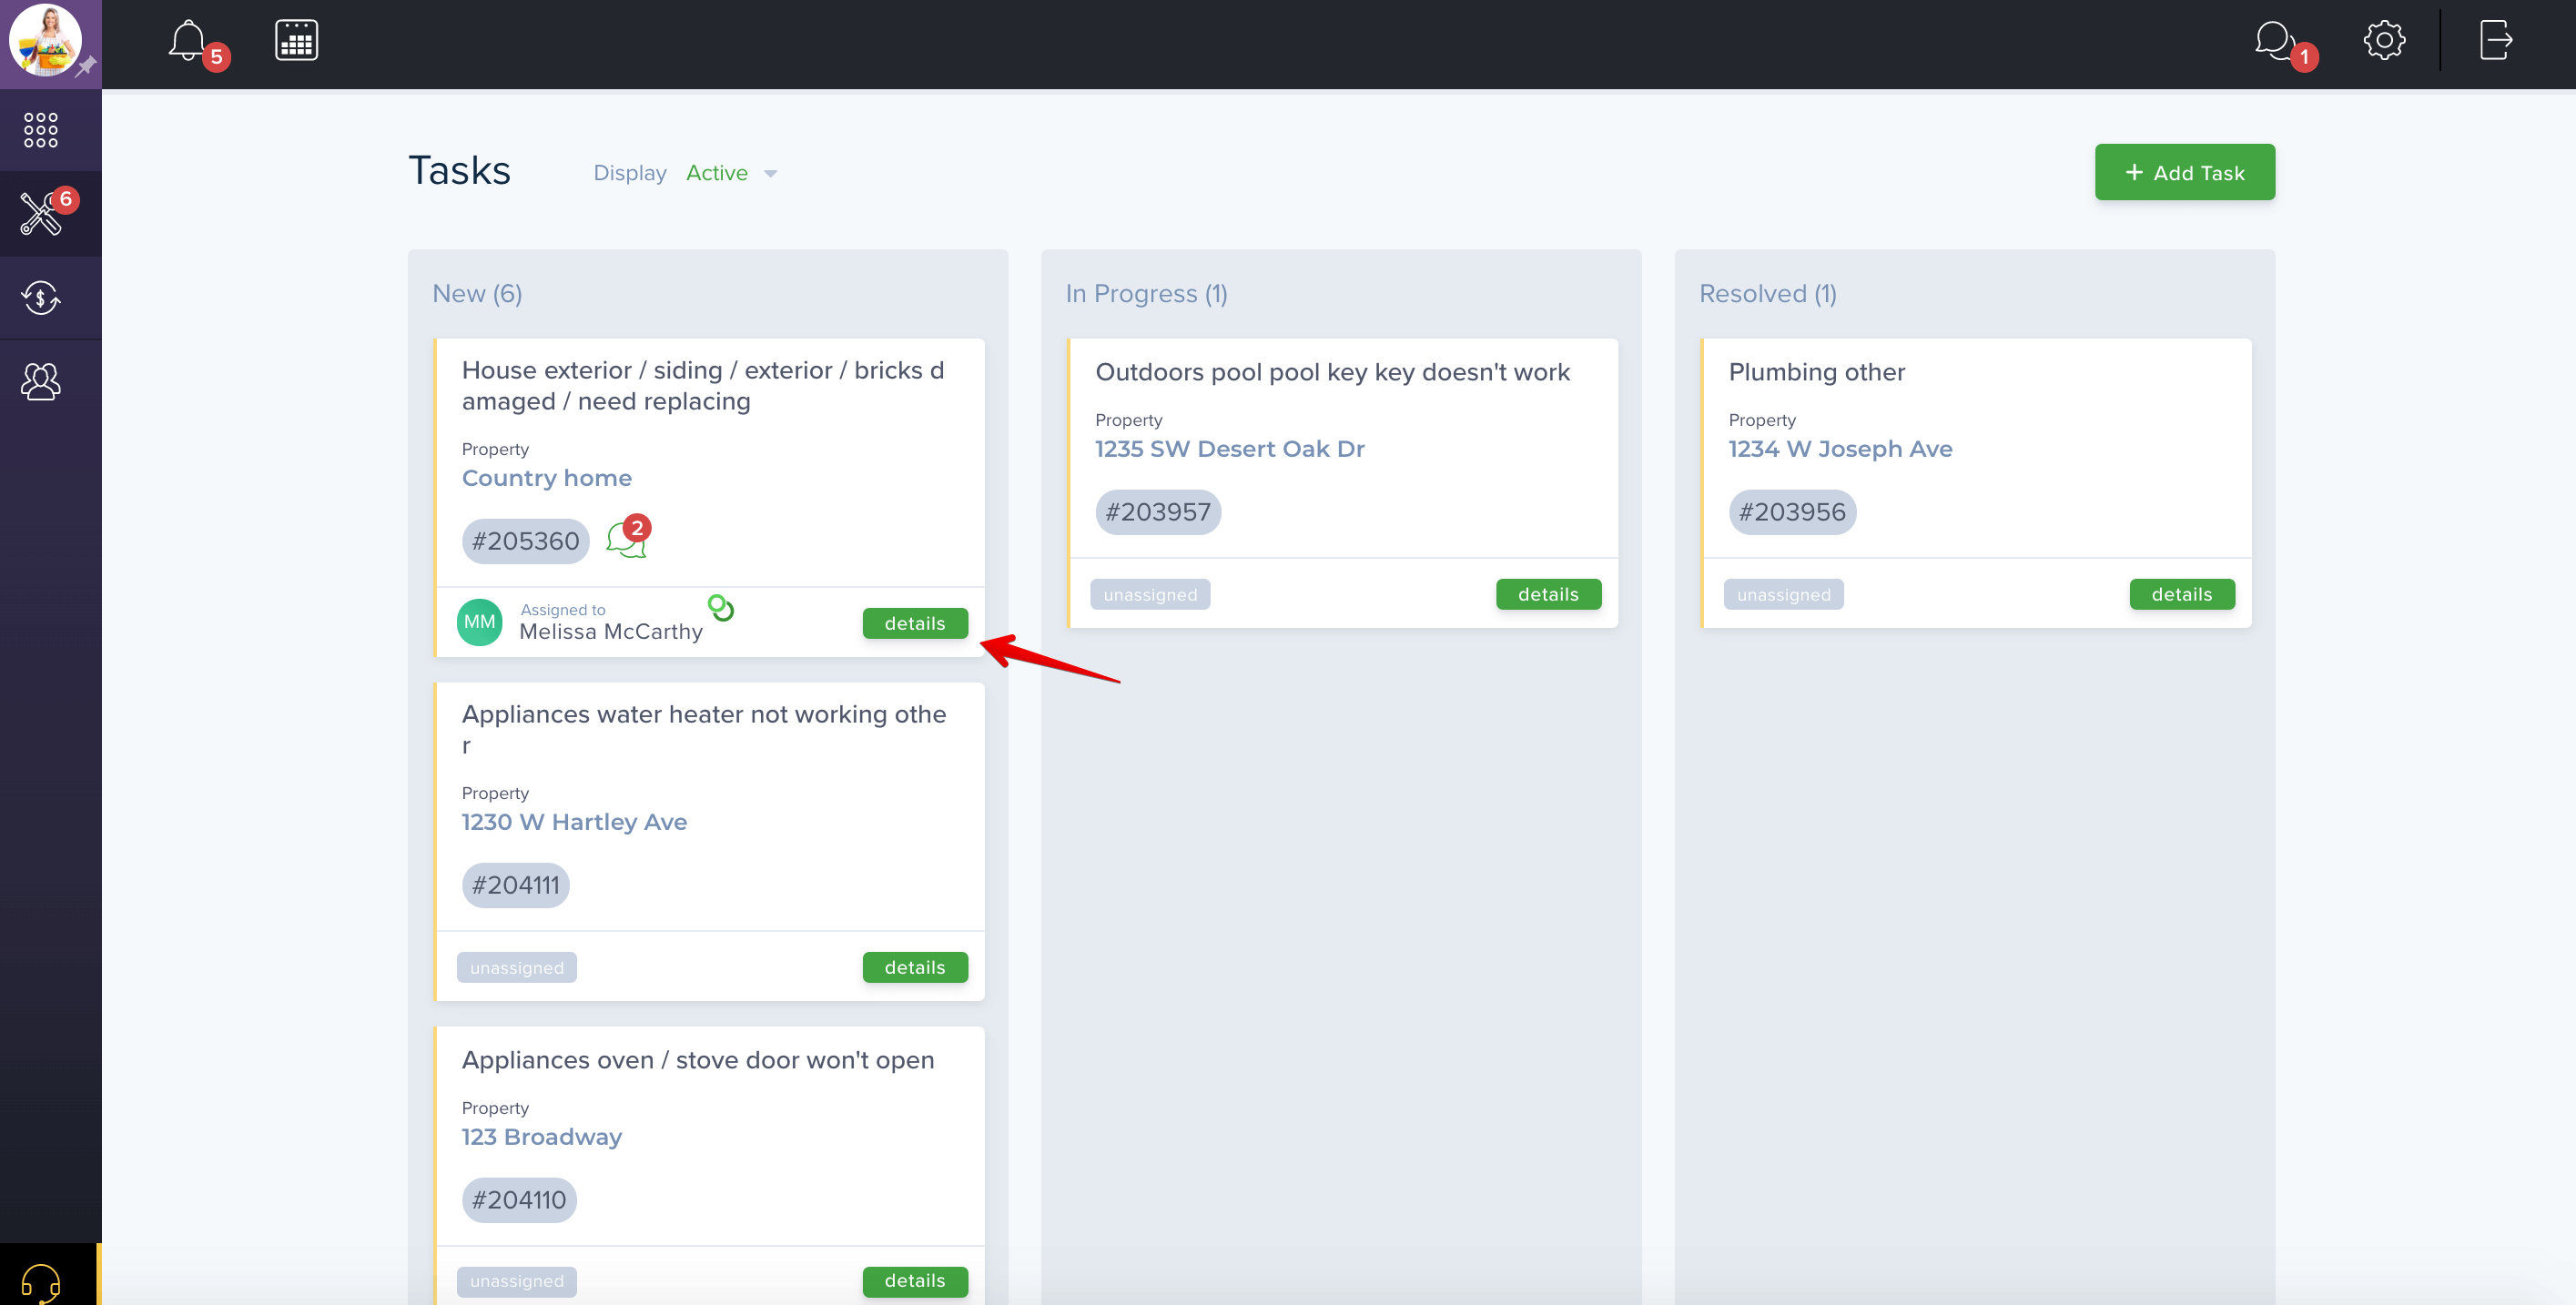
Task: Click the MM avatar for Melissa McCarthy
Action: [x=479, y=622]
